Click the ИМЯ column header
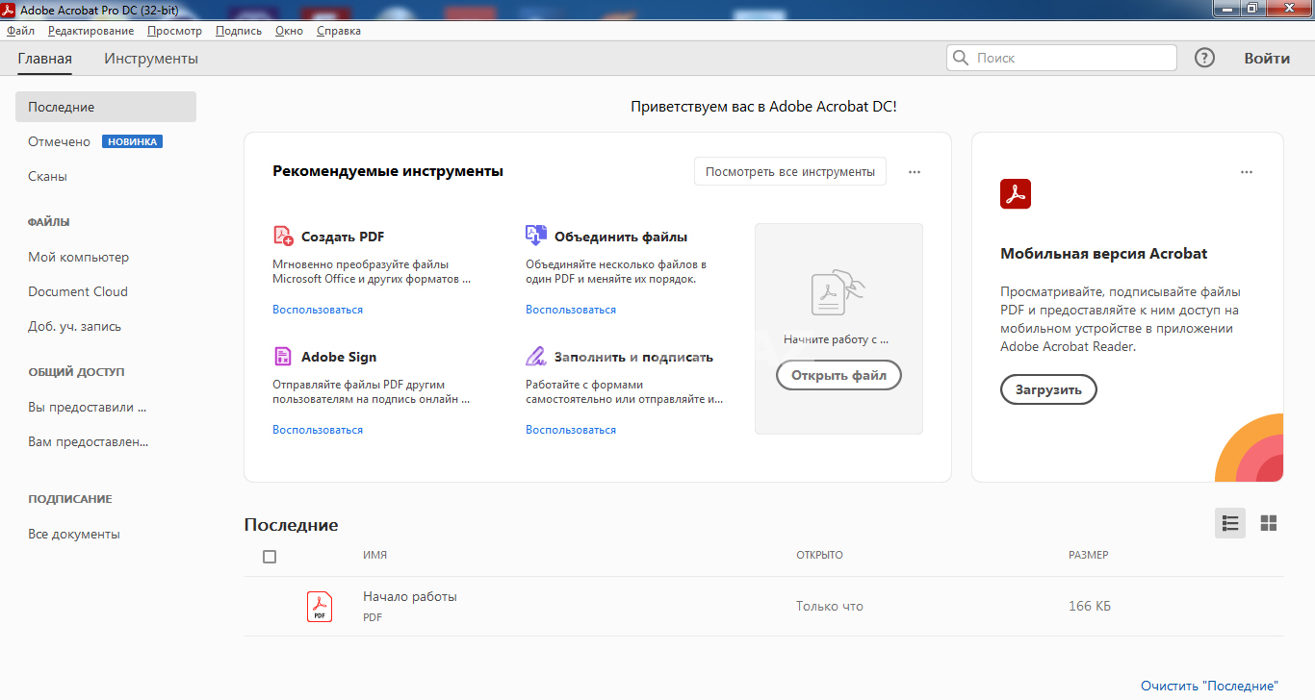The width and height of the screenshot is (1315, 700). (374, 556)
